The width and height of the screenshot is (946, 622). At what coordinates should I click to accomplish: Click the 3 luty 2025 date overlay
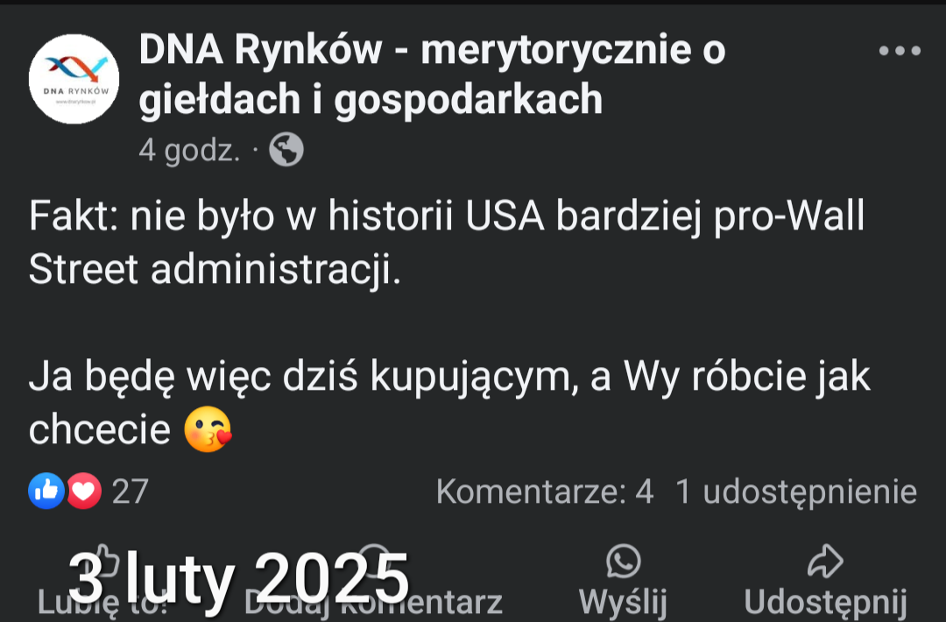pyautogui.click(x=239, y=578)
